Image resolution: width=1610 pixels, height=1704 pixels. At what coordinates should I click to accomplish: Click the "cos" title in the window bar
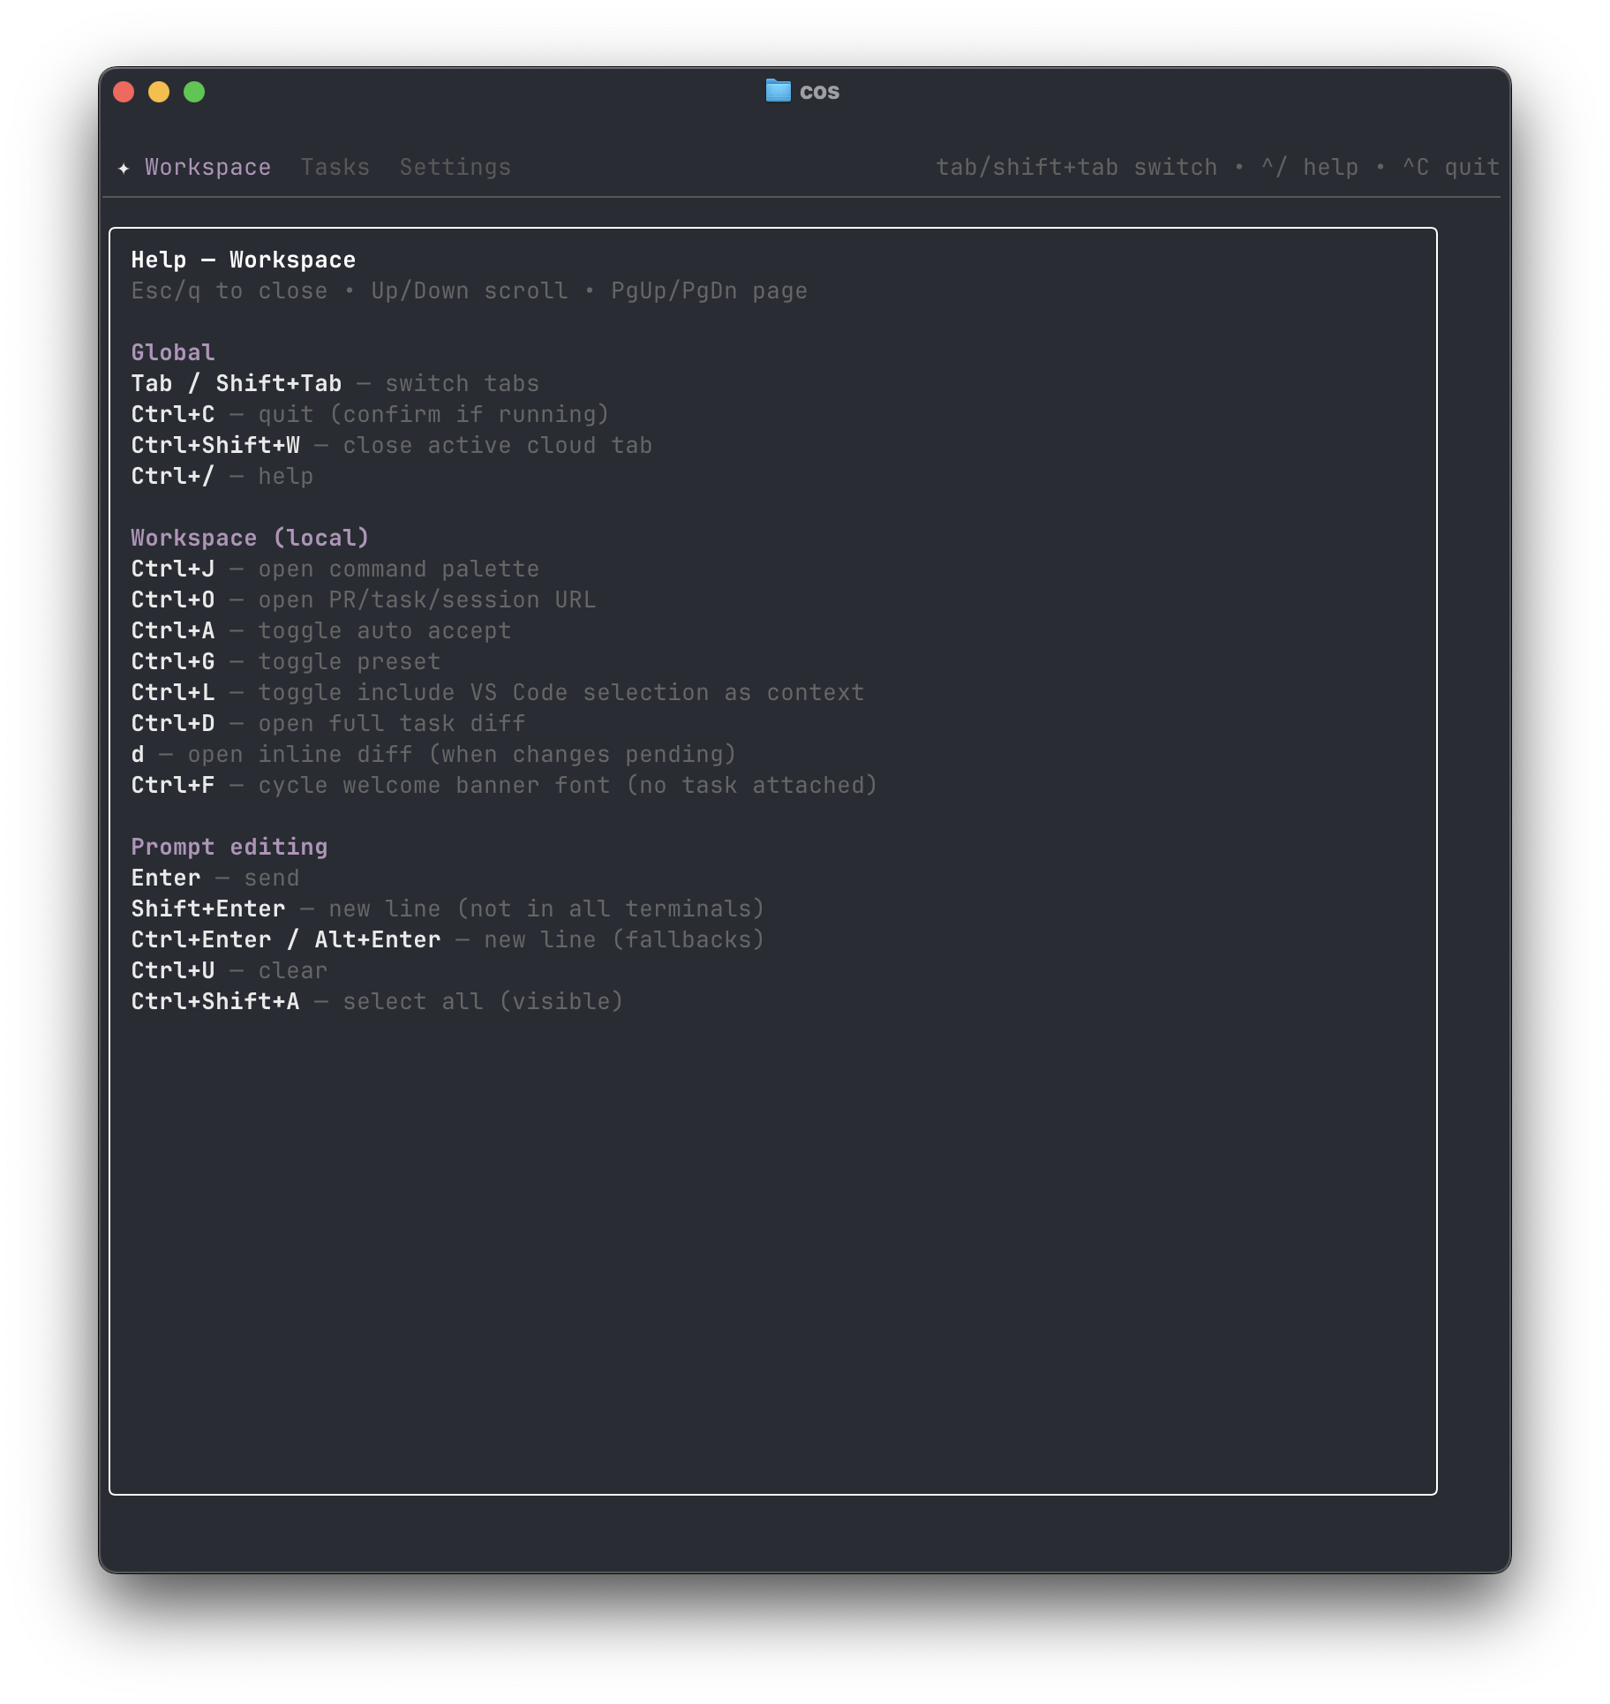(x=820, y=91)
